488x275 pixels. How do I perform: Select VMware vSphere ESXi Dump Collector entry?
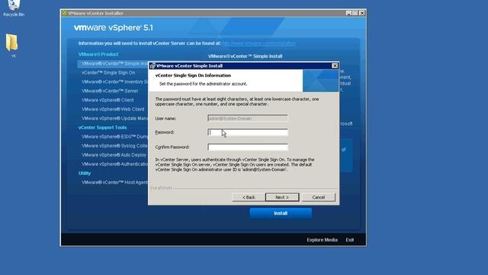click(114, 137)
